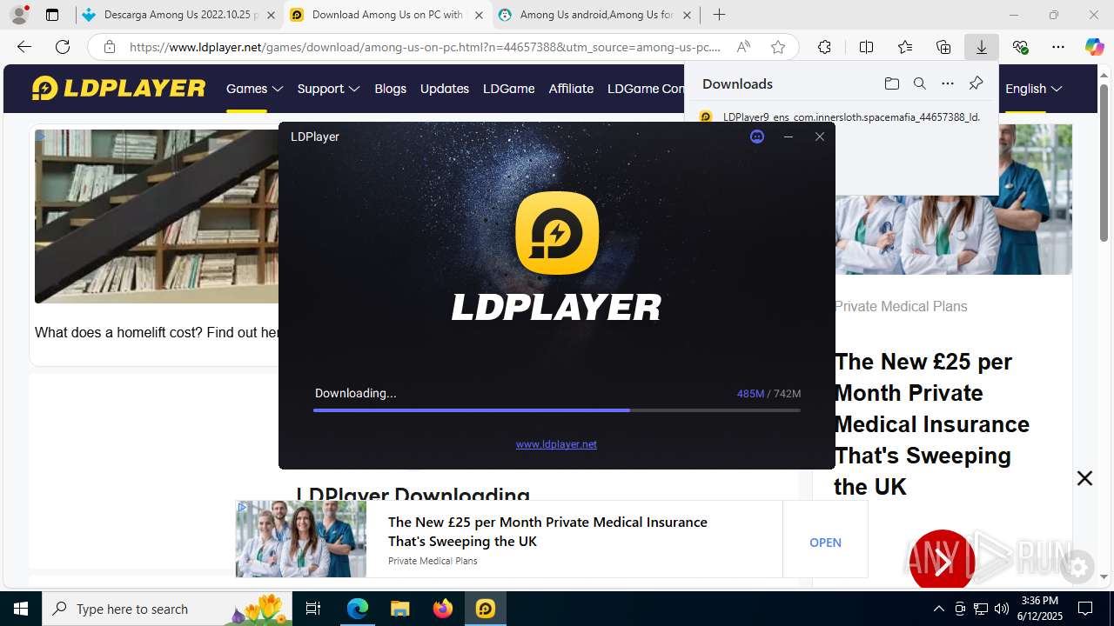Open Read aloud icon in address bar
Screen dimensions: 1114x626
pos(743,47)
